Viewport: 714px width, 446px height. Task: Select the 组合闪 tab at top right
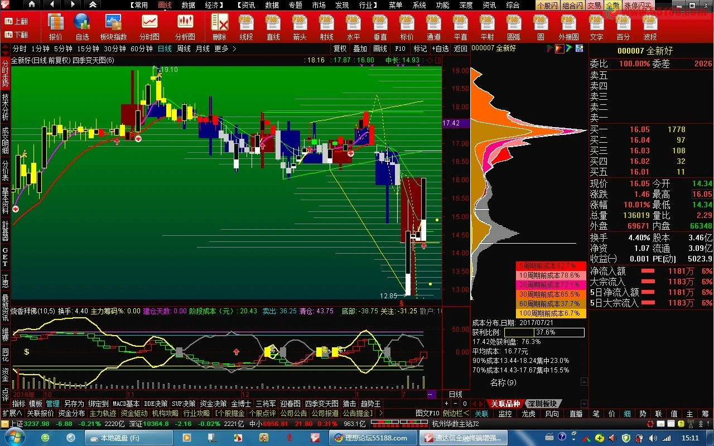[573, 5]
